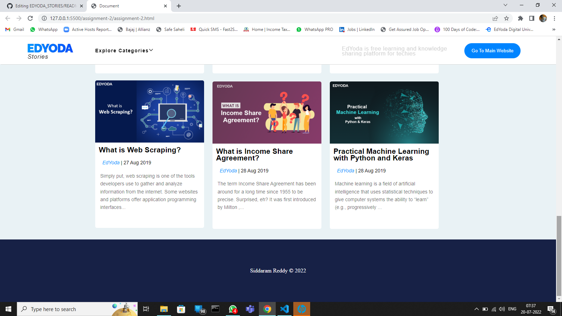Open the Chrome profile avatar
The height and width of the screenshot is (316, 562).
coord(543,18)
